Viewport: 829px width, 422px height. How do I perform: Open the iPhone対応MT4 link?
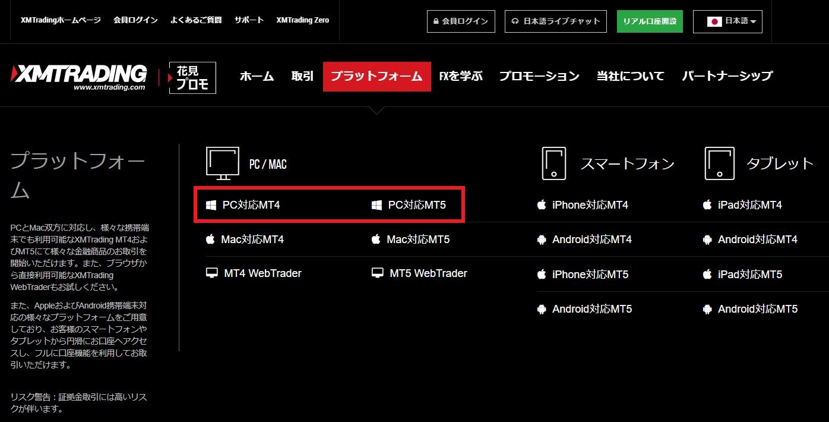coord(590,205)
